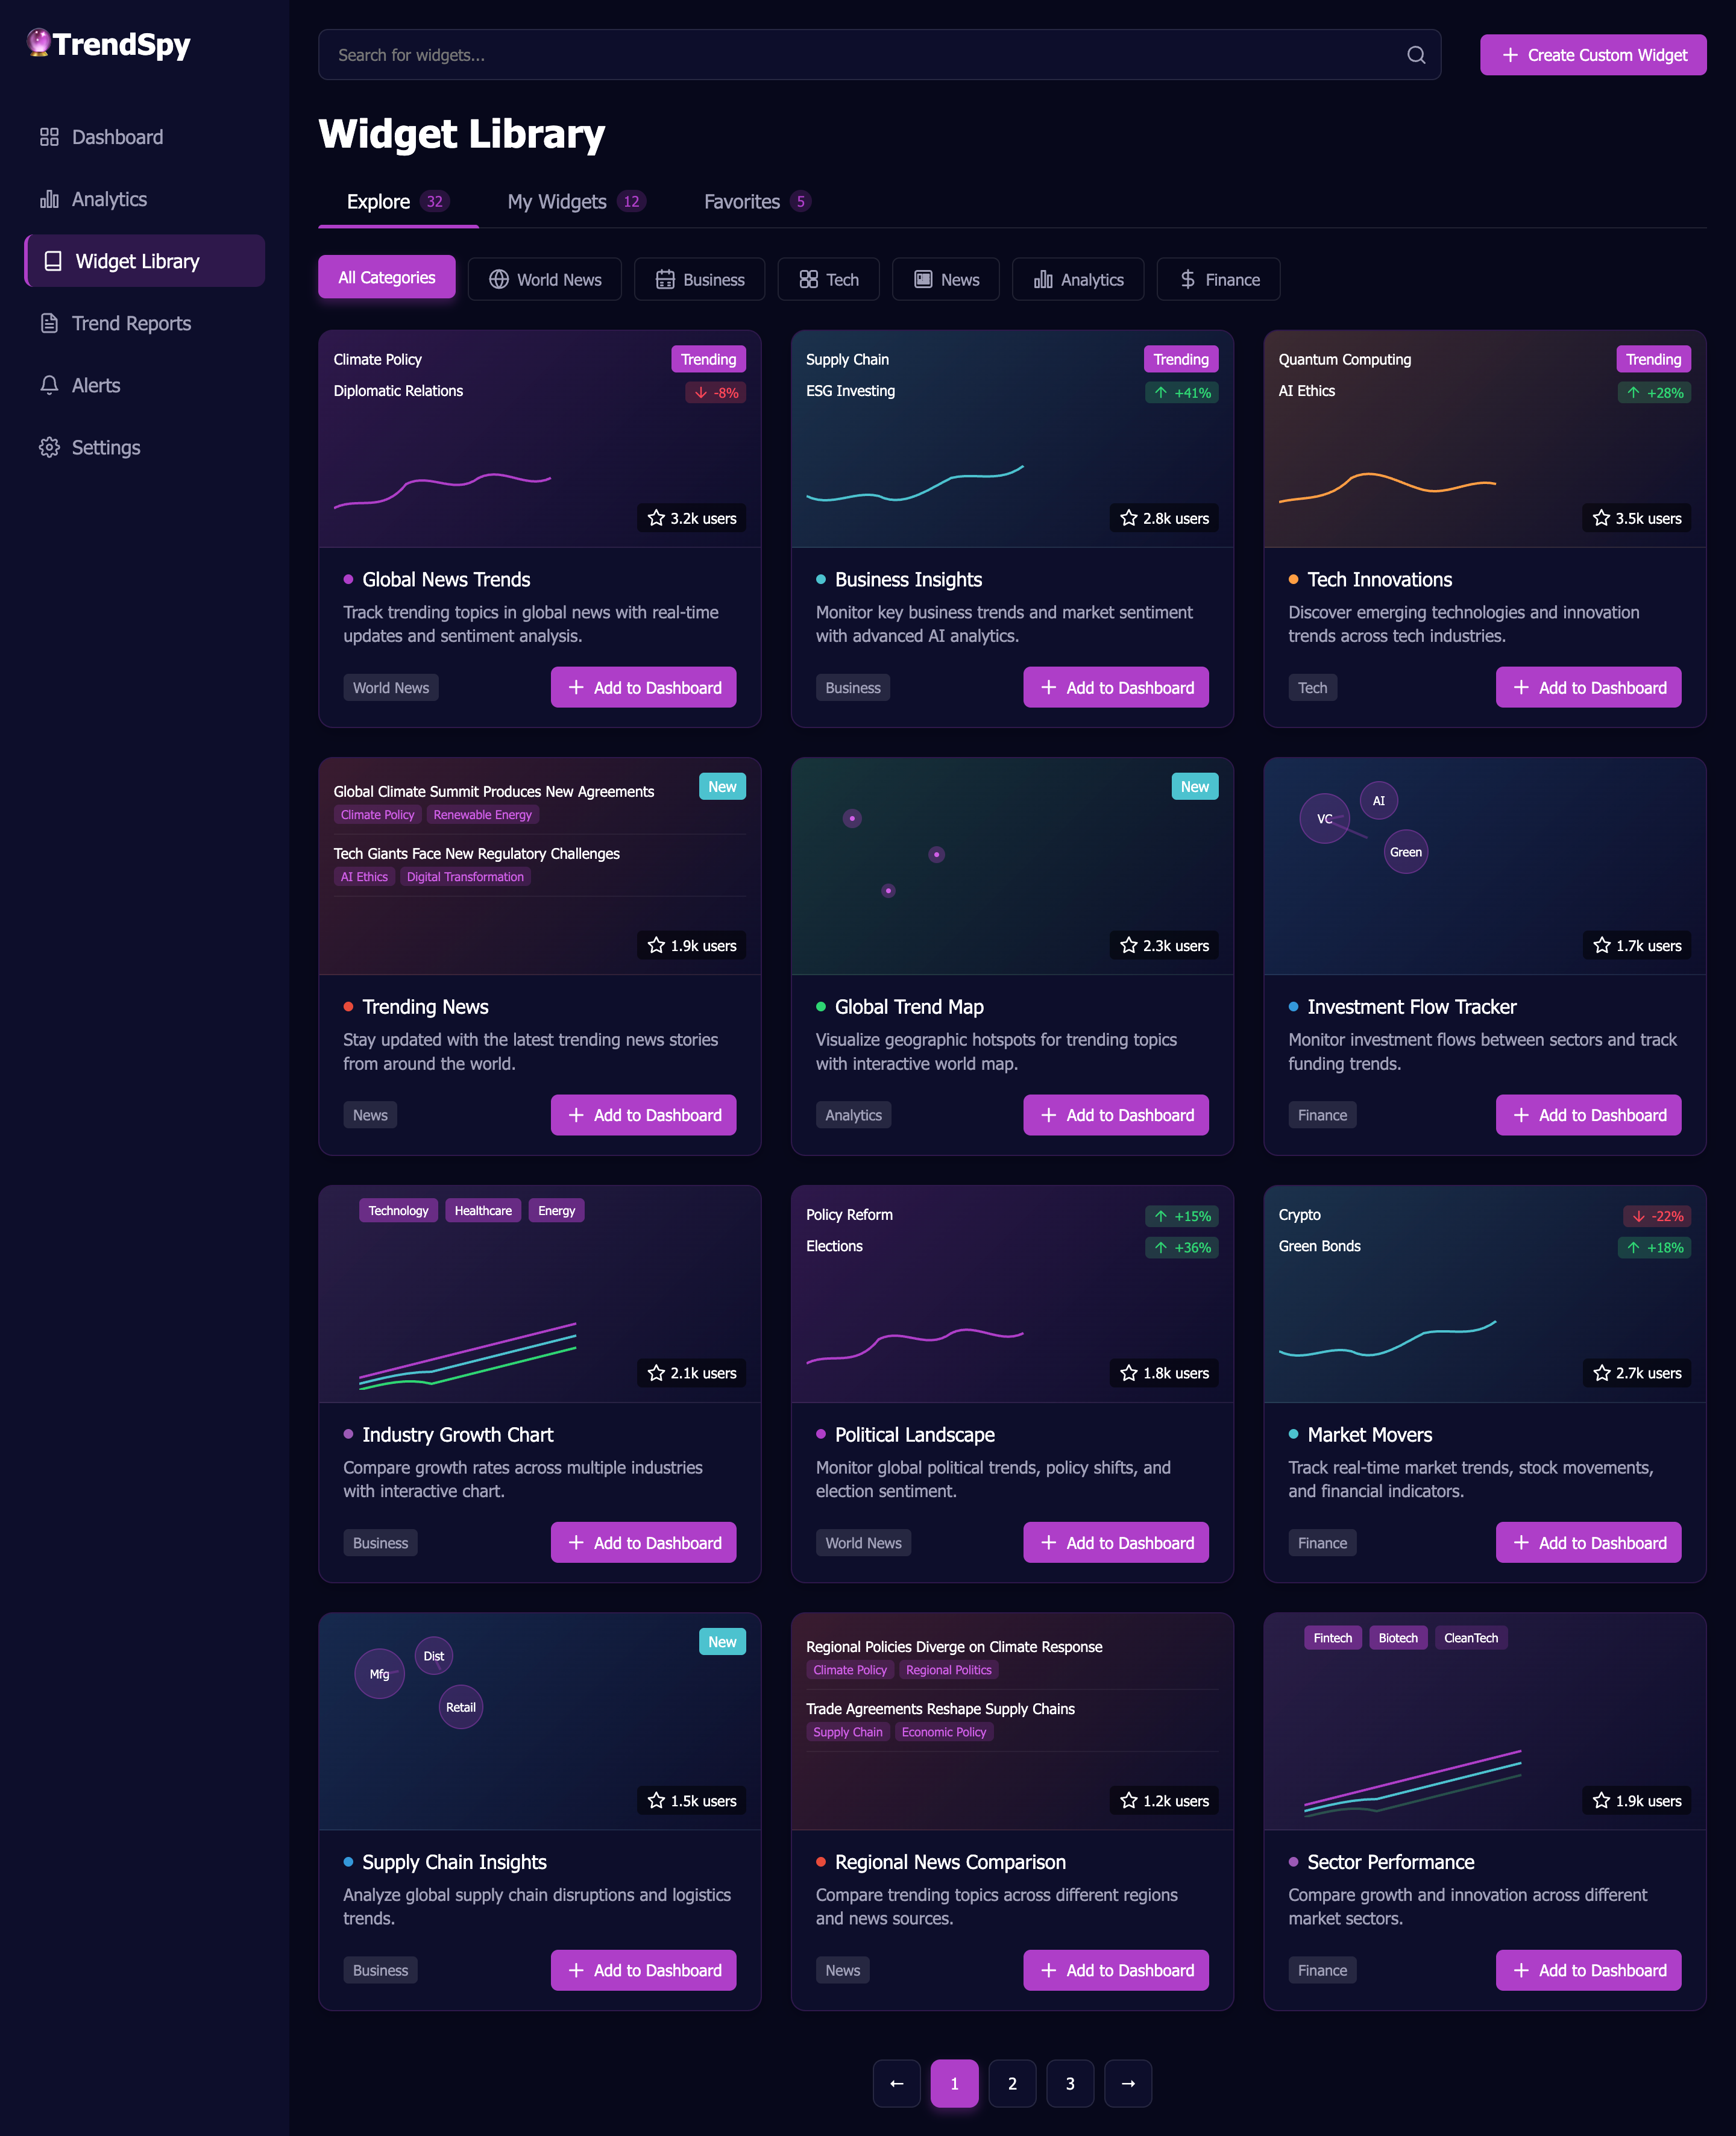This screenshot has width=1736, height=2136.
Task: Click the newspaper icon on News filter
Action: pyautogui.click(x=923, y=280)
